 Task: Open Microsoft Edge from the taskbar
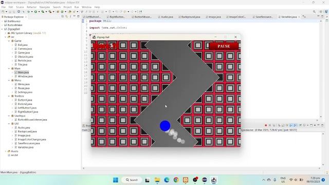pyautogui.click(x=167, y=180)
